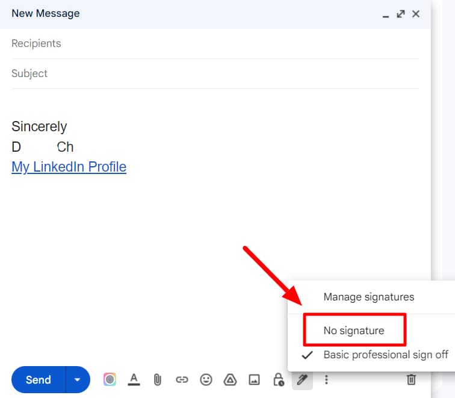Discard draft with the trash icon
The image size is (455, 398).
click(411, 379)
